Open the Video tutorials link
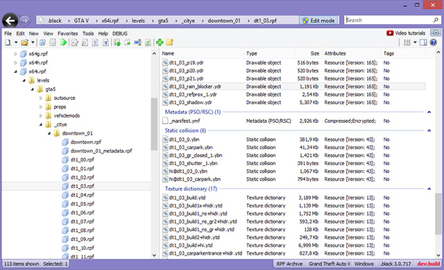Screen dimensions: 444x270 (406, 33)
